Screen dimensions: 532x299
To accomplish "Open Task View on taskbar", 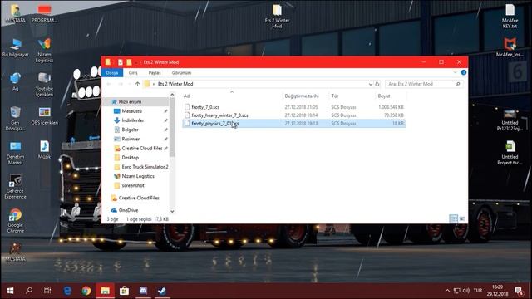I will [x=47, y=291].
